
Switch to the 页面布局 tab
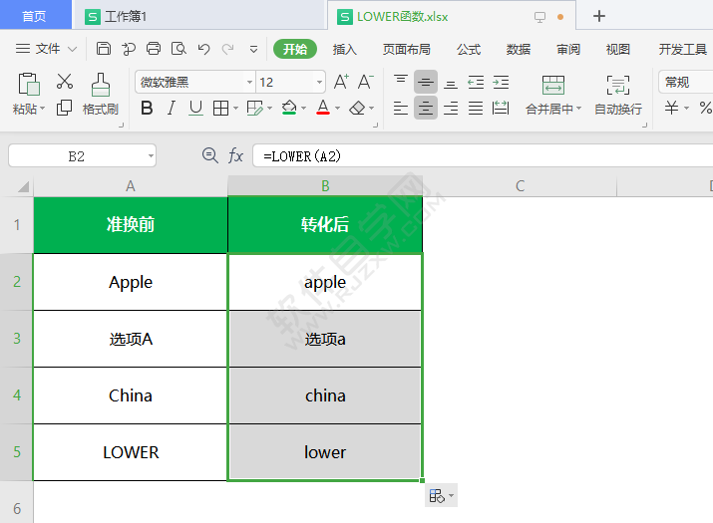point(407,49)
